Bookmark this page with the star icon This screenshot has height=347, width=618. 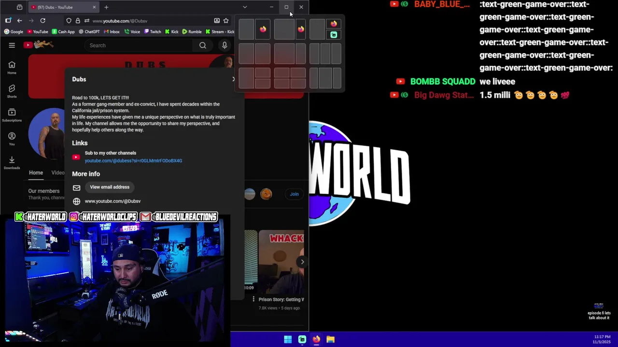226,21
